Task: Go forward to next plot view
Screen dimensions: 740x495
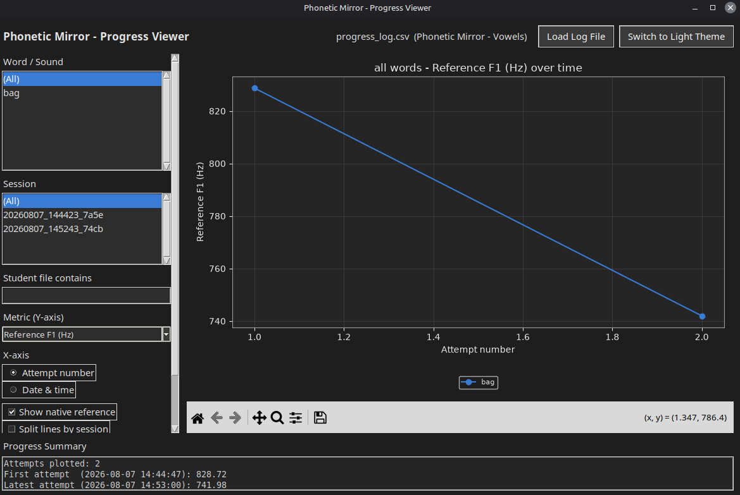Action: [235, 418]
